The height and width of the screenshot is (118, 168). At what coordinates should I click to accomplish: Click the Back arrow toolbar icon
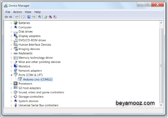pyautogui.click(x=6, y=17)
